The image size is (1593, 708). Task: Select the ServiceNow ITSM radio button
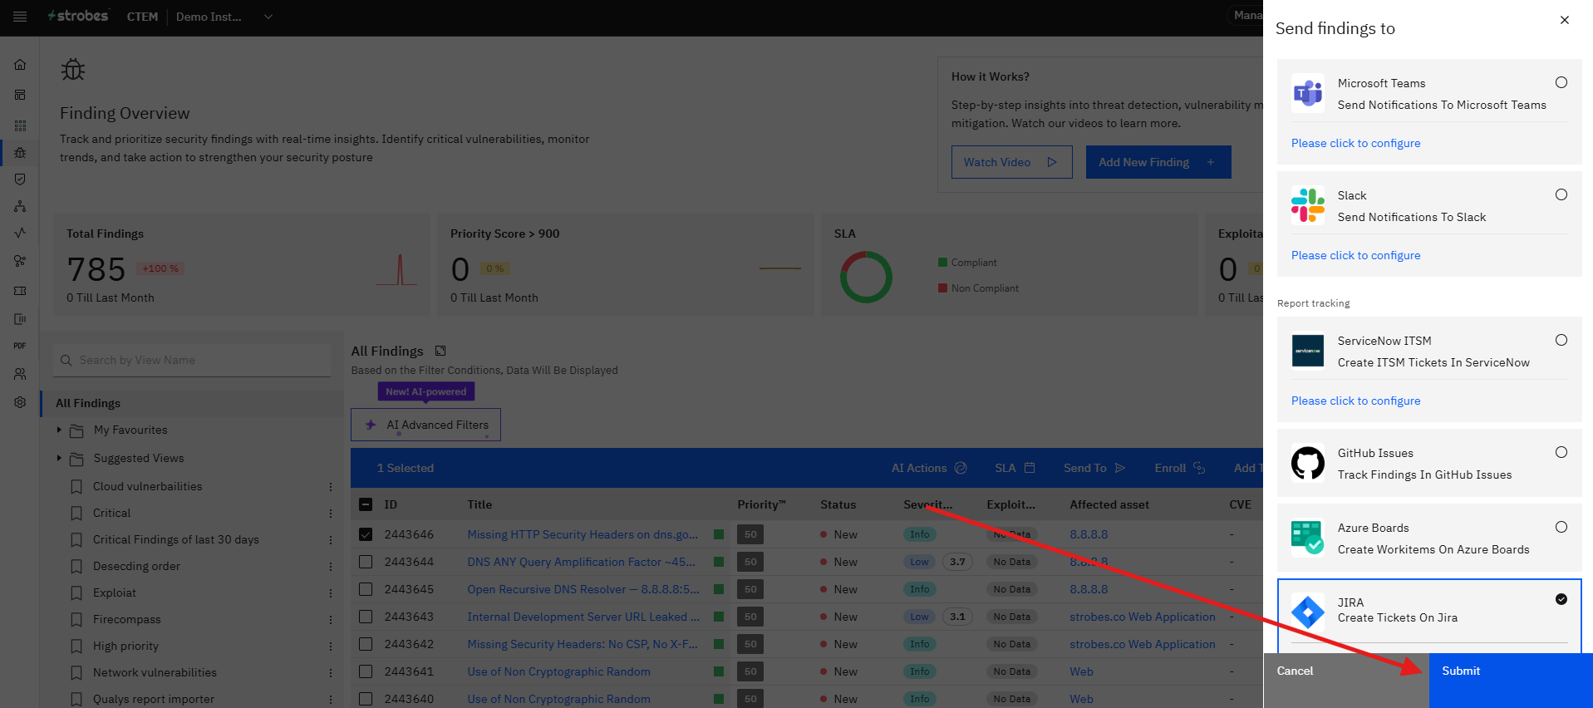pos(1561,340)
